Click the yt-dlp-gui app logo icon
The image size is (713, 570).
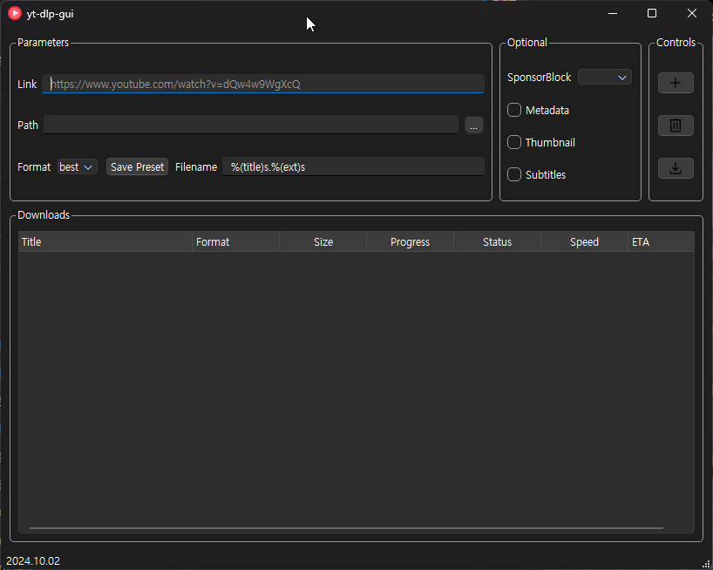point(15,13)
